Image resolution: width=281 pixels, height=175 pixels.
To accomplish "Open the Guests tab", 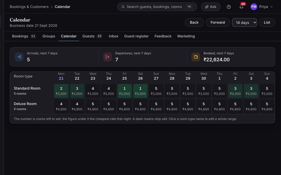I will point(92,36).
